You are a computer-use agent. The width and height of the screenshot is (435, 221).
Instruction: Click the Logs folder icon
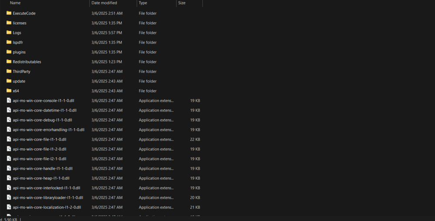point(9,33)
